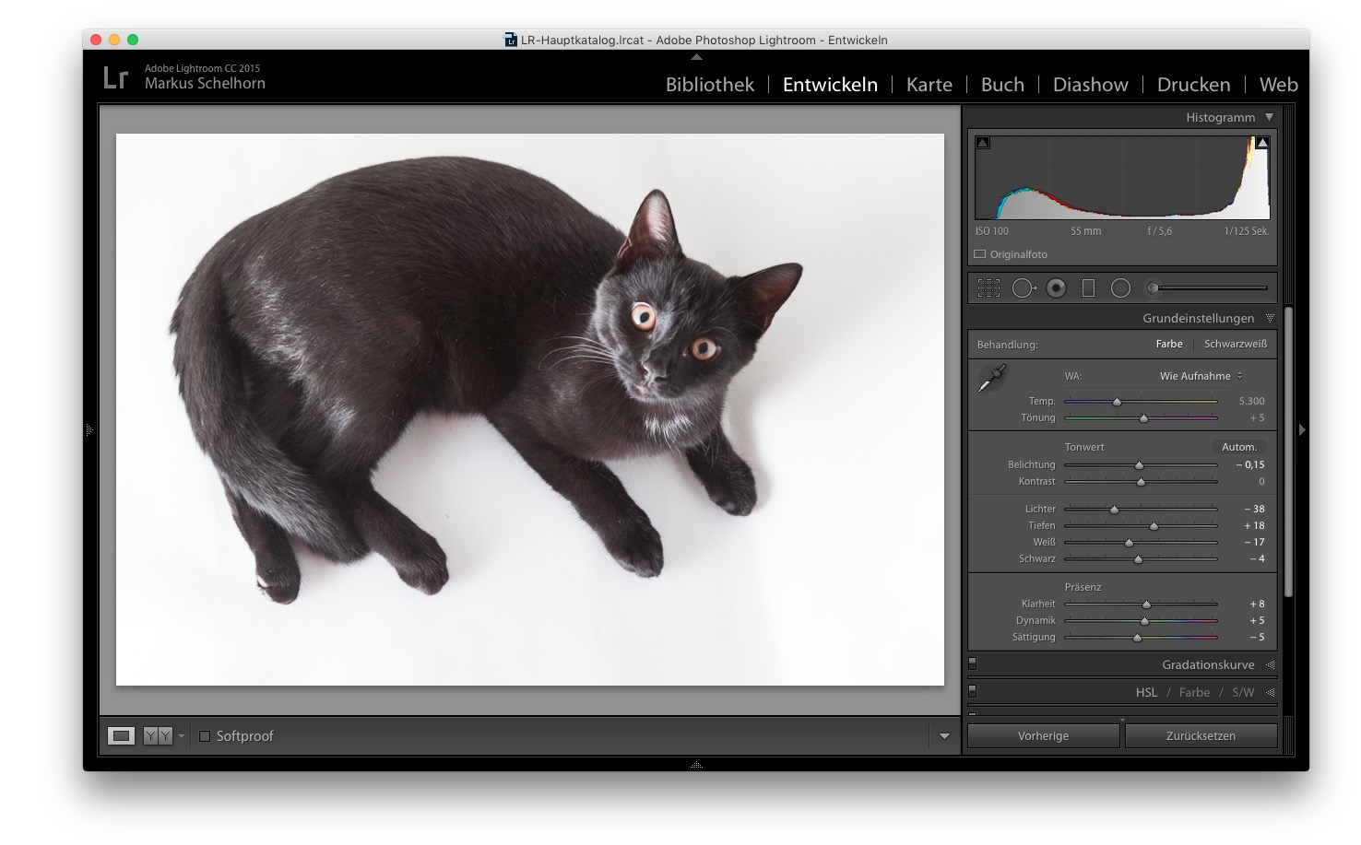The width and height of the screenshot is (1361, 845).
Task: Click the cat photo in preview
Action: pyautogui.click(x=529, y=409)
